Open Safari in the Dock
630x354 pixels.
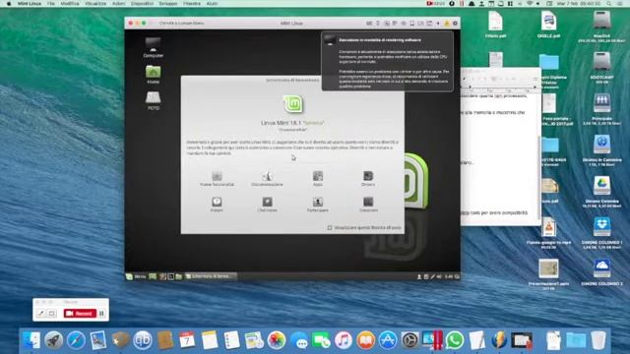(76, 340)
